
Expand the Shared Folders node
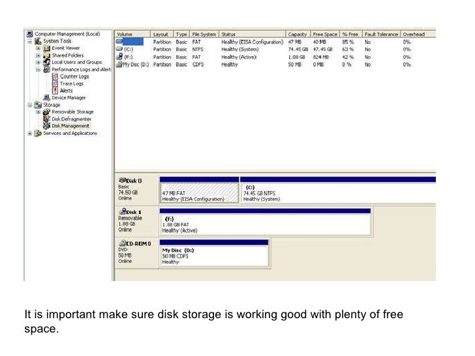(x=38, y=55)
